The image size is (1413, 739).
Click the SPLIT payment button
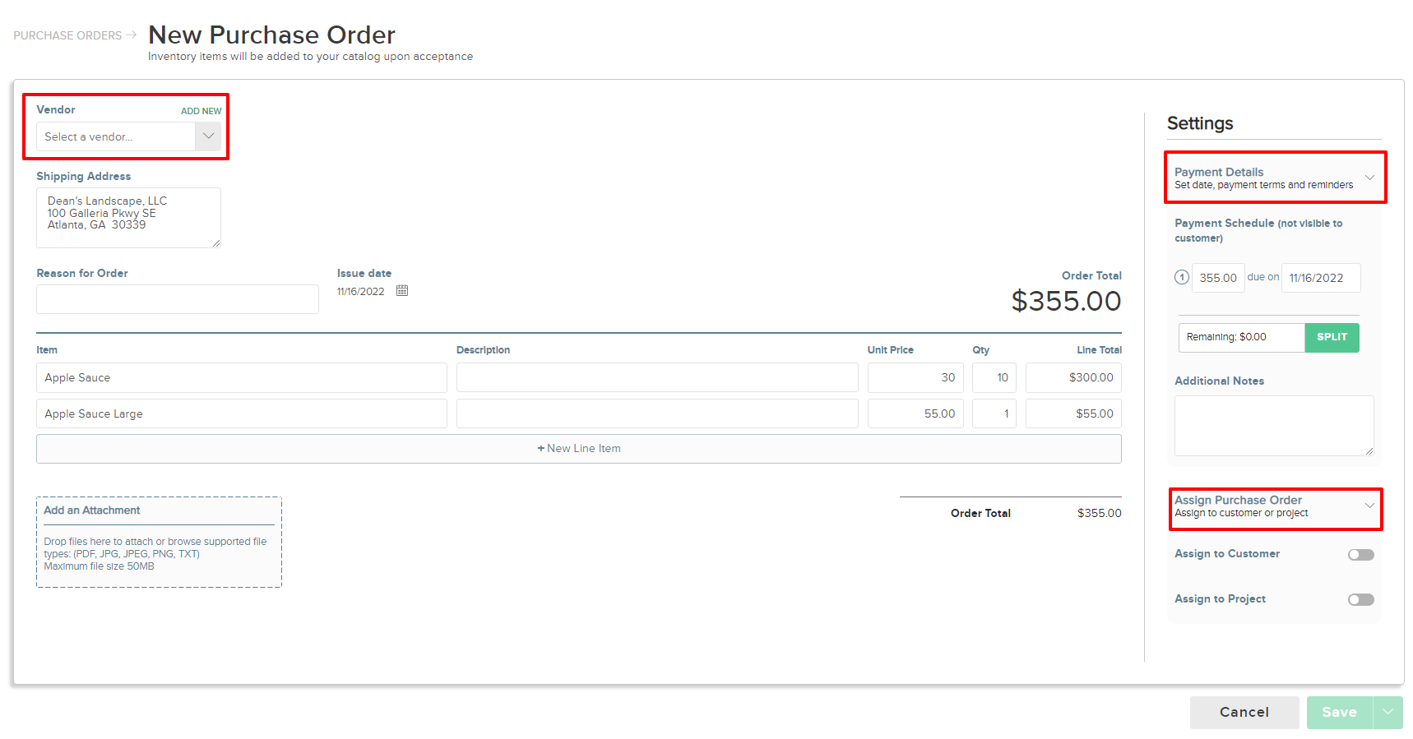coord(1332,337)
